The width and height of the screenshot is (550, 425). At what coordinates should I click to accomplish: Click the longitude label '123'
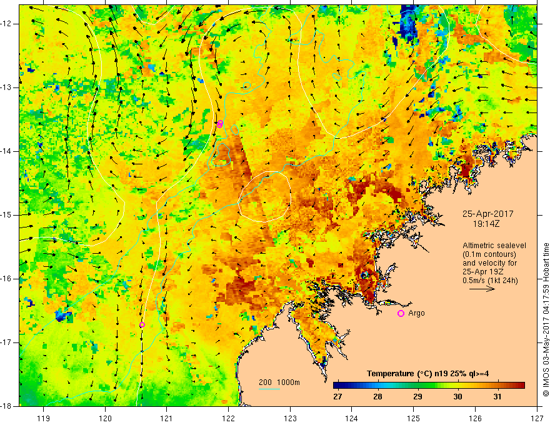(290, 418)
